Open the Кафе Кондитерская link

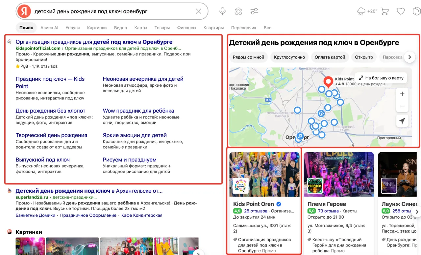(x=142, y=215)
